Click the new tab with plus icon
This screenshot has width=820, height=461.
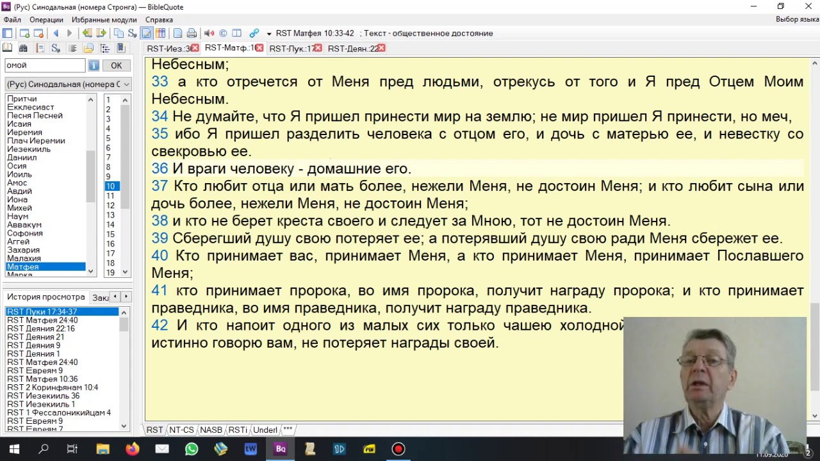click(x=24, y=33)
